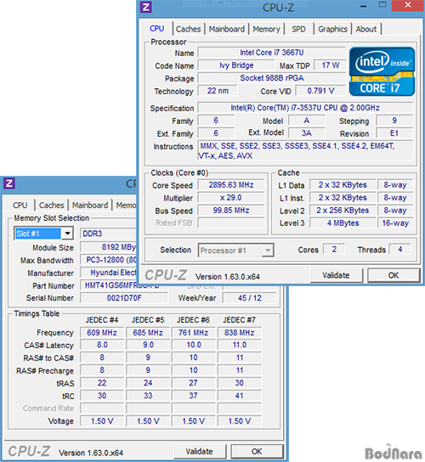
Task: Click the Max TDP value 17 W
Action: click(330, 65)
